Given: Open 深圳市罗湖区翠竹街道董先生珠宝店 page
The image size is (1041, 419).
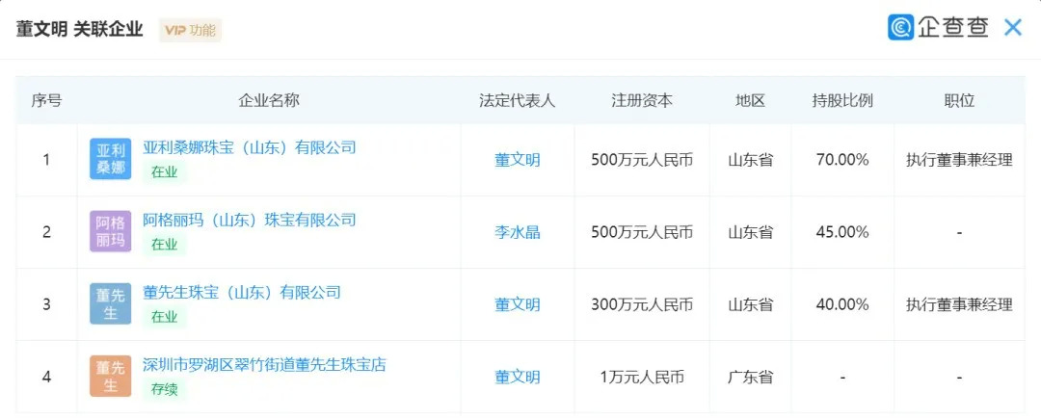Looking at the screenshot, I should coord(264,364).
